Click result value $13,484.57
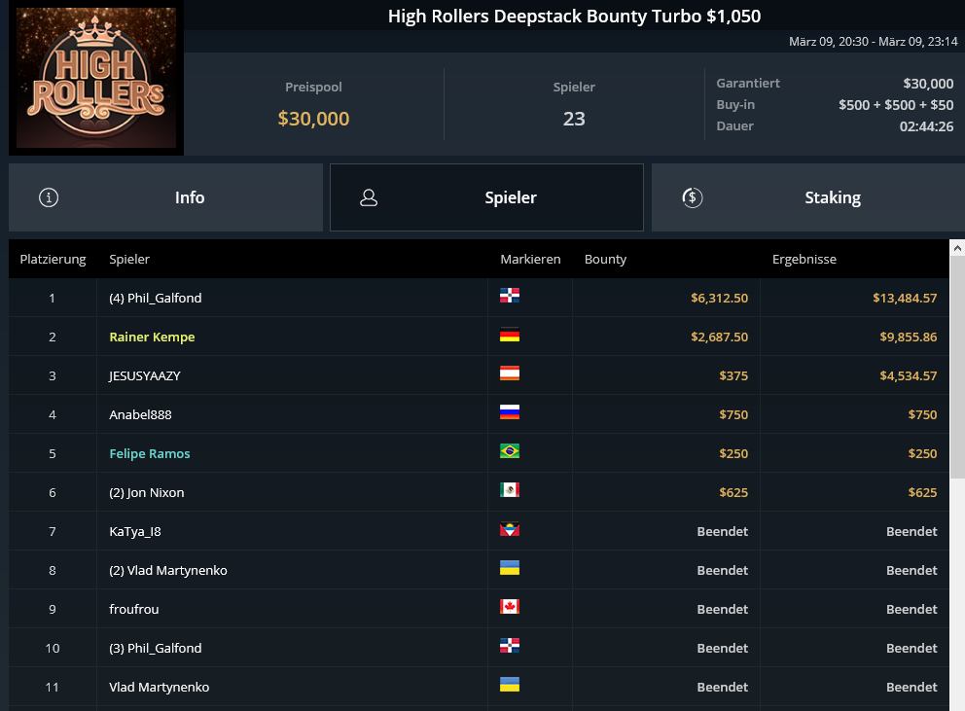Viewport: 965px width, 711px height. pyautogui.click(x=905, y=298)
